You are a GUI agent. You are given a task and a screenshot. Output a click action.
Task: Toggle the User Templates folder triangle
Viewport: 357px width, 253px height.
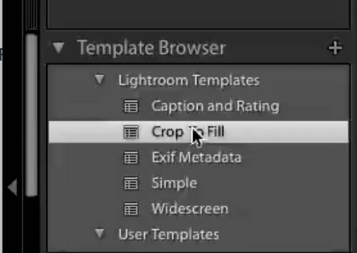point(99,233)
